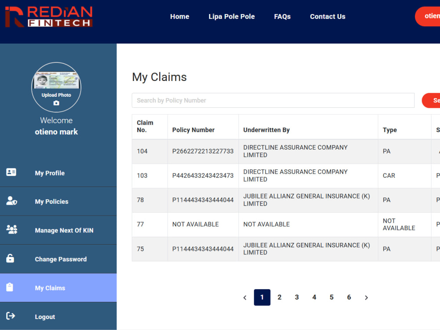The image size is (440, 330).
Task: Click policy number P4426433243423473
Action: pyautogui.click(x=203, y=176)
